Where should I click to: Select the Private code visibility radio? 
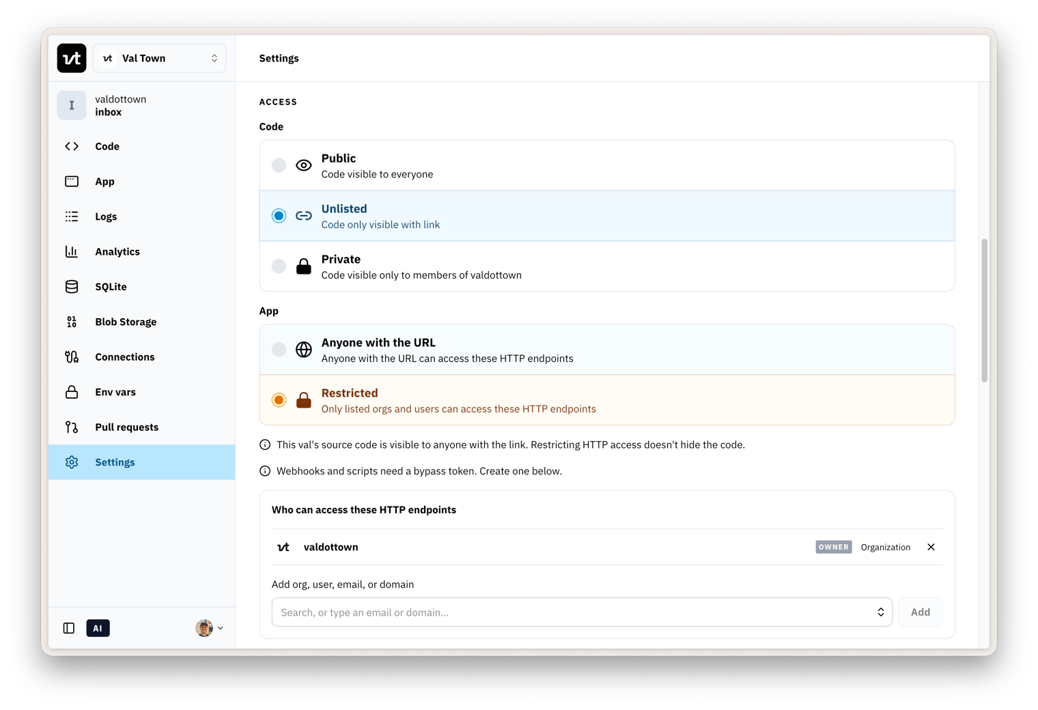(x=279, y=266)
